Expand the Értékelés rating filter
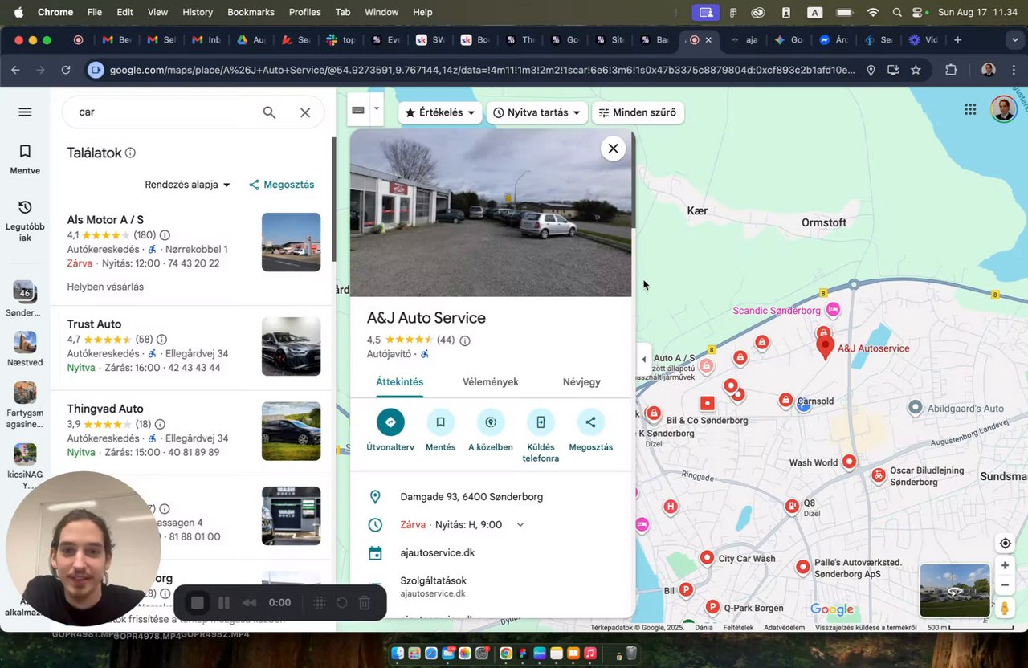This screenshot has height=668, width=1028. click(x=440, y=113)
